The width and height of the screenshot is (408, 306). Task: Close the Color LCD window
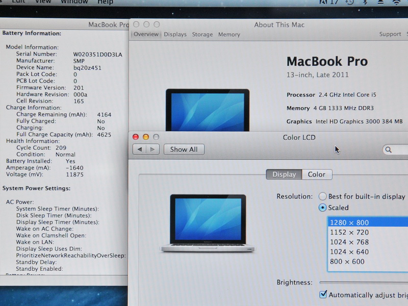pos(136,137)
